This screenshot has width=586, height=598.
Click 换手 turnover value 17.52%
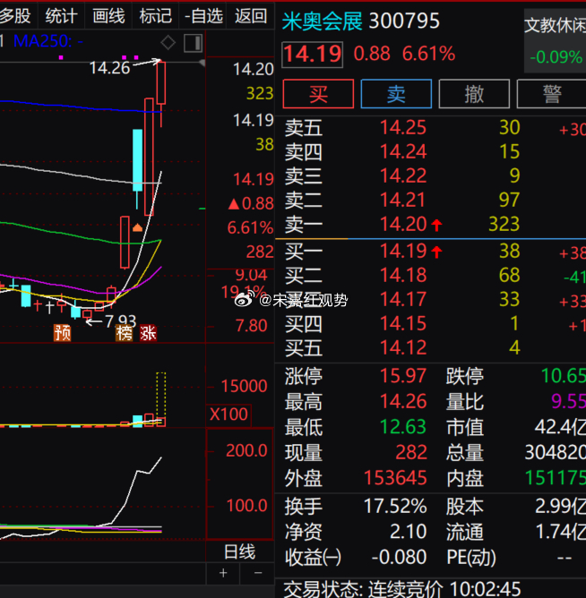(395, 507)
